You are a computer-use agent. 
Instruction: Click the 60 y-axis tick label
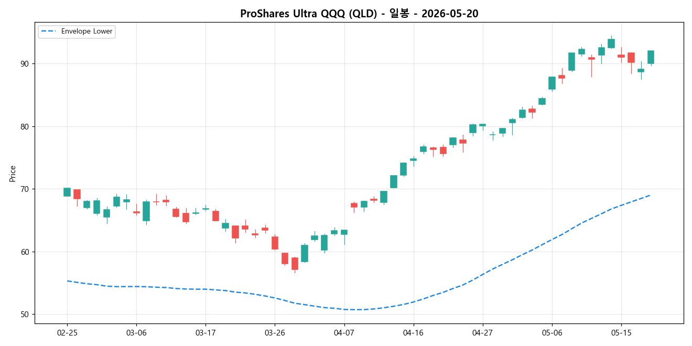(x=26, y=252)
